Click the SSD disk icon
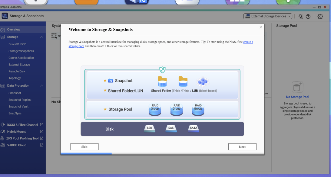Image resolution: width=331 pixels, height=177 pixels. click(x=150, y=128)
